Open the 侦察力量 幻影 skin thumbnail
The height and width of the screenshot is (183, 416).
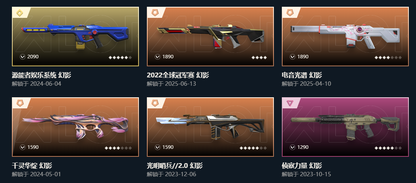tap(345, 127)
